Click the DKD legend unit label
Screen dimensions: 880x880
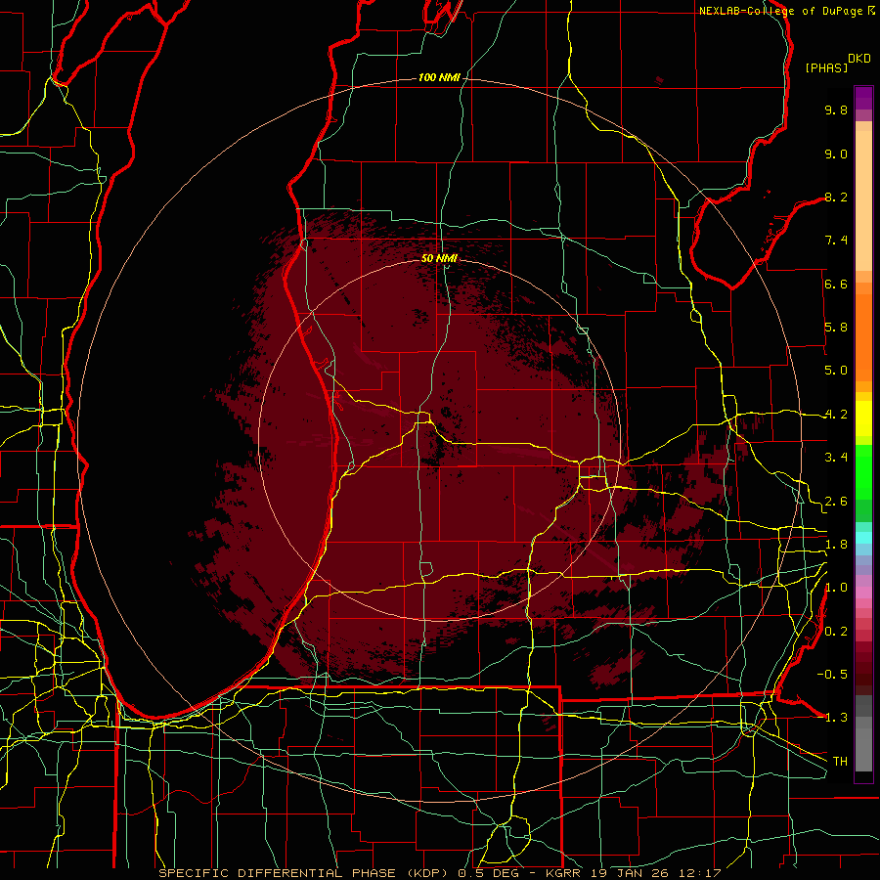coord(859,59)
